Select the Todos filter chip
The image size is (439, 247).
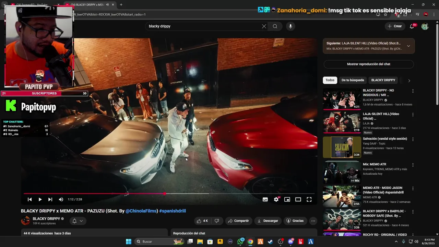[330, 80]
